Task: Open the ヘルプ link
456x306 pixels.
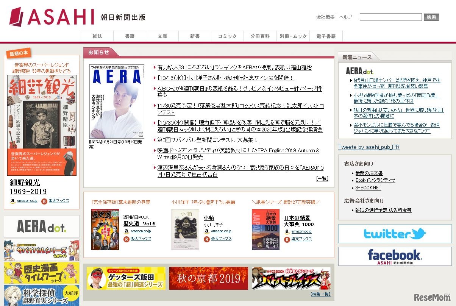Action: [x=345, y=17]
